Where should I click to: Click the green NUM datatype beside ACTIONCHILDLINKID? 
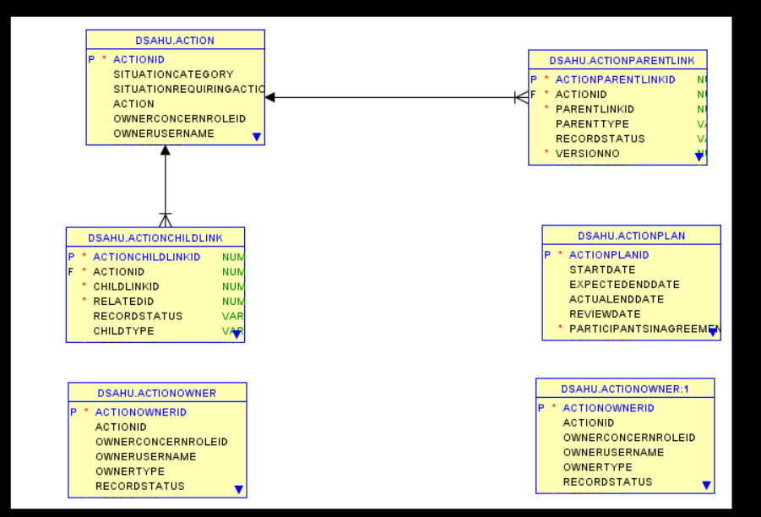pyautogui.click(x=234, y=257)
